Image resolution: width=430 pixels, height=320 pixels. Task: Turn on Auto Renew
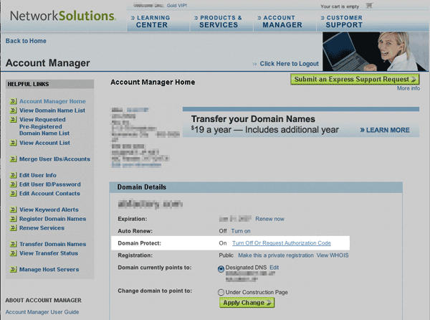[240, 231]
